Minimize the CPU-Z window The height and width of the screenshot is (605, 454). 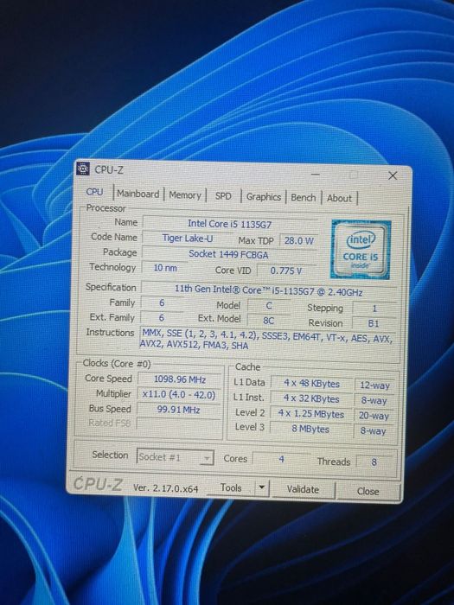(x=316, y=174)
